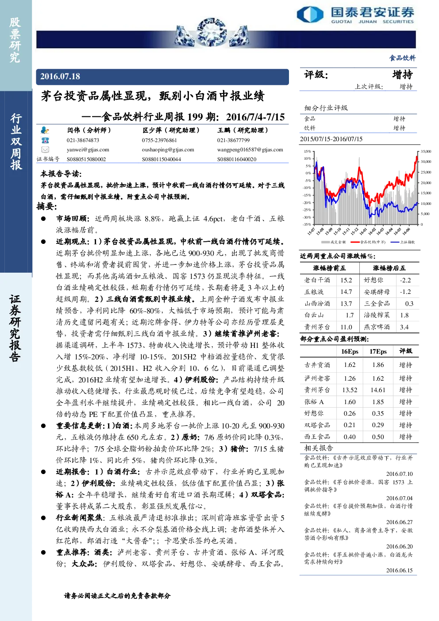Click the diamond banner image
This screenshot has height=621, width=439.
212,32
